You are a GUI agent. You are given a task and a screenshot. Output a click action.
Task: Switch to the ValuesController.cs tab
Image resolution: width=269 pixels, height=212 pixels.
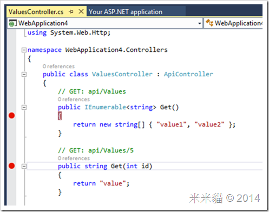click(x=36, y=12)
